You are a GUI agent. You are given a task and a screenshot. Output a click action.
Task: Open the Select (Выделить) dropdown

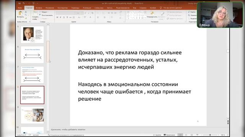(x=193, y=19)
